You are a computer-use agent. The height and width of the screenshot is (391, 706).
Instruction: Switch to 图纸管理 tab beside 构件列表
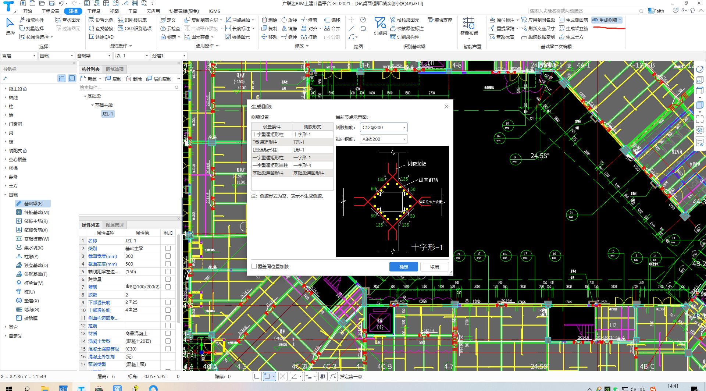(x=115, y=69)
